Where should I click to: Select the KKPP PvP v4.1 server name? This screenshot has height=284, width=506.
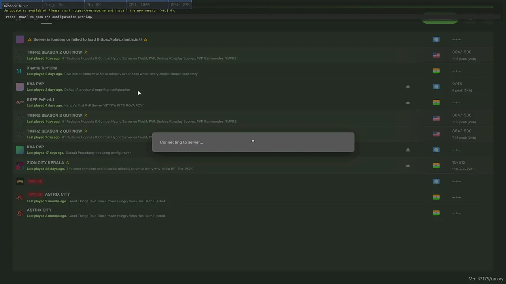40,100
